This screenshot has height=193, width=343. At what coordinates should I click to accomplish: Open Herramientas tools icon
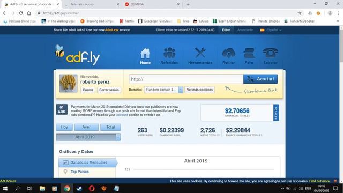200,56
